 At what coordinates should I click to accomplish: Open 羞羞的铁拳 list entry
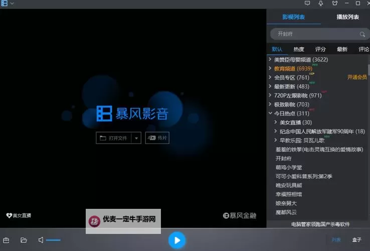(x=319, y=150)
